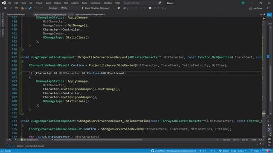The height and width of the screenshot is (153, 273).
Task: Click the undo icon in toolbar
Action: [x=35, y=8]
